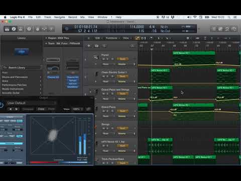Go to previous plugin preset arrow
241x181 pixels.
point(11,109)
